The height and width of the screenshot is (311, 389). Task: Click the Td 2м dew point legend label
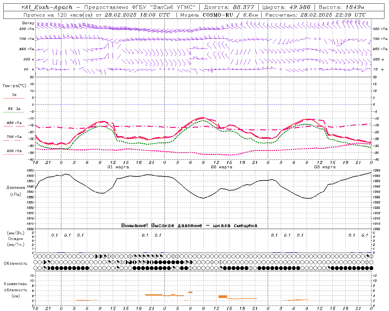click(x=14, y=109)
